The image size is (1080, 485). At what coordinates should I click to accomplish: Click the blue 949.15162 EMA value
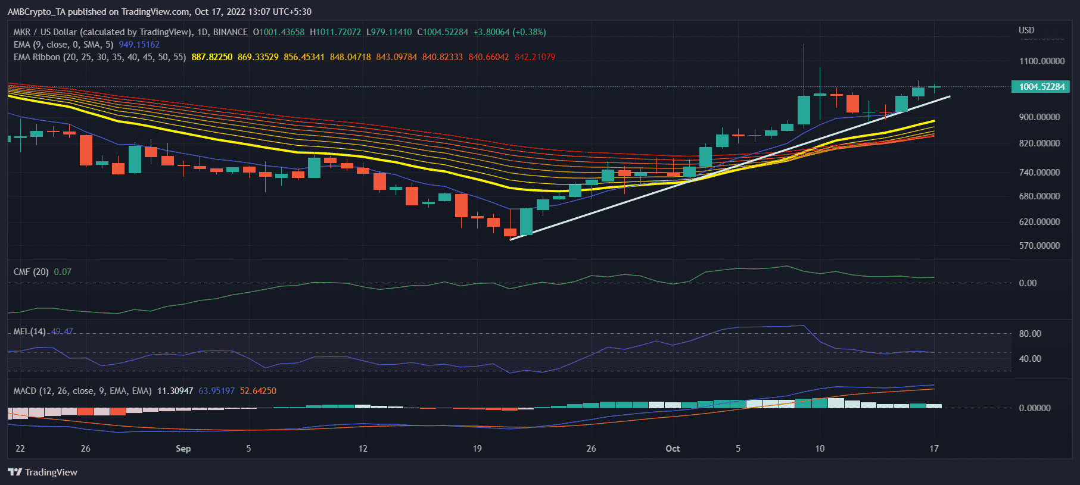139,45
